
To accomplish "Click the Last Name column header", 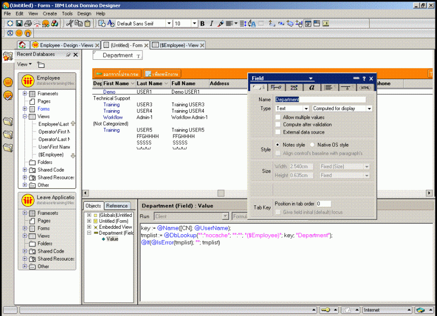I will coord(153,83).
